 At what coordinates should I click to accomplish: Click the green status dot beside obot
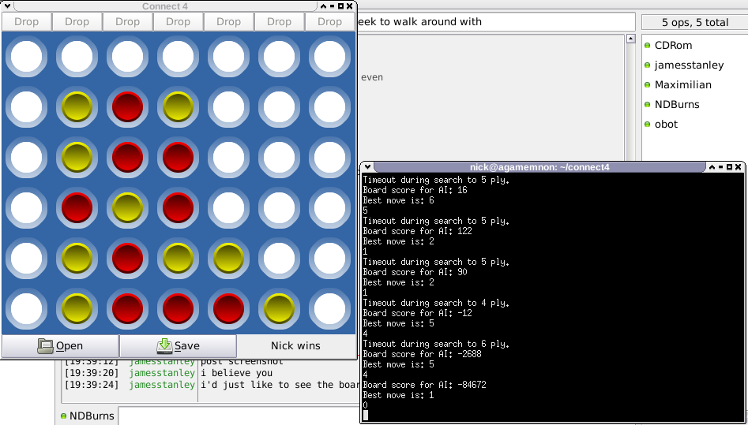pos(648,125)
